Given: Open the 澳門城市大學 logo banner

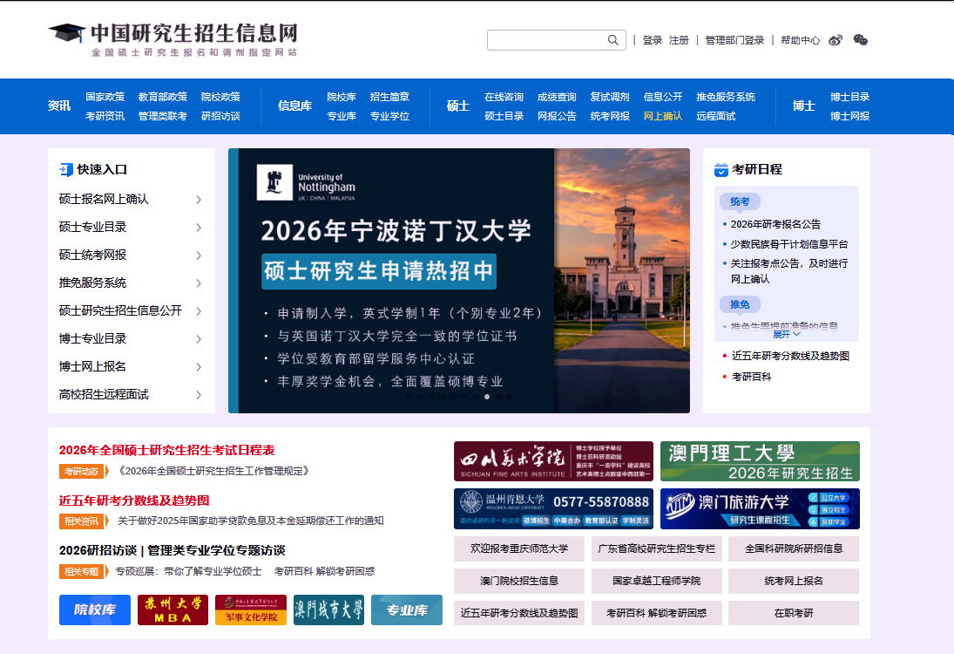Looking at the screenshot, I should (328, 610).
